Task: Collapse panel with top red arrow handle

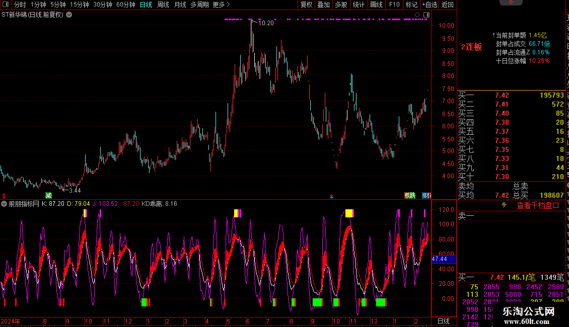Action: coord(511,2)
